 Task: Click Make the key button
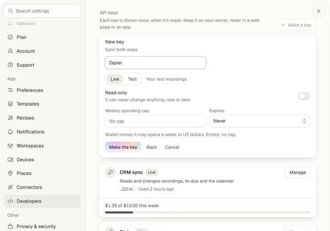point(123,147)
